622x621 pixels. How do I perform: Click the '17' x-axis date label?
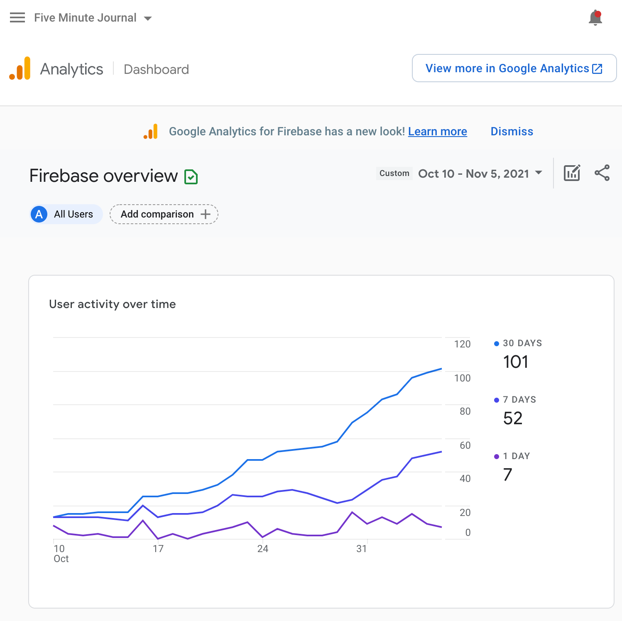coord(158,549)
